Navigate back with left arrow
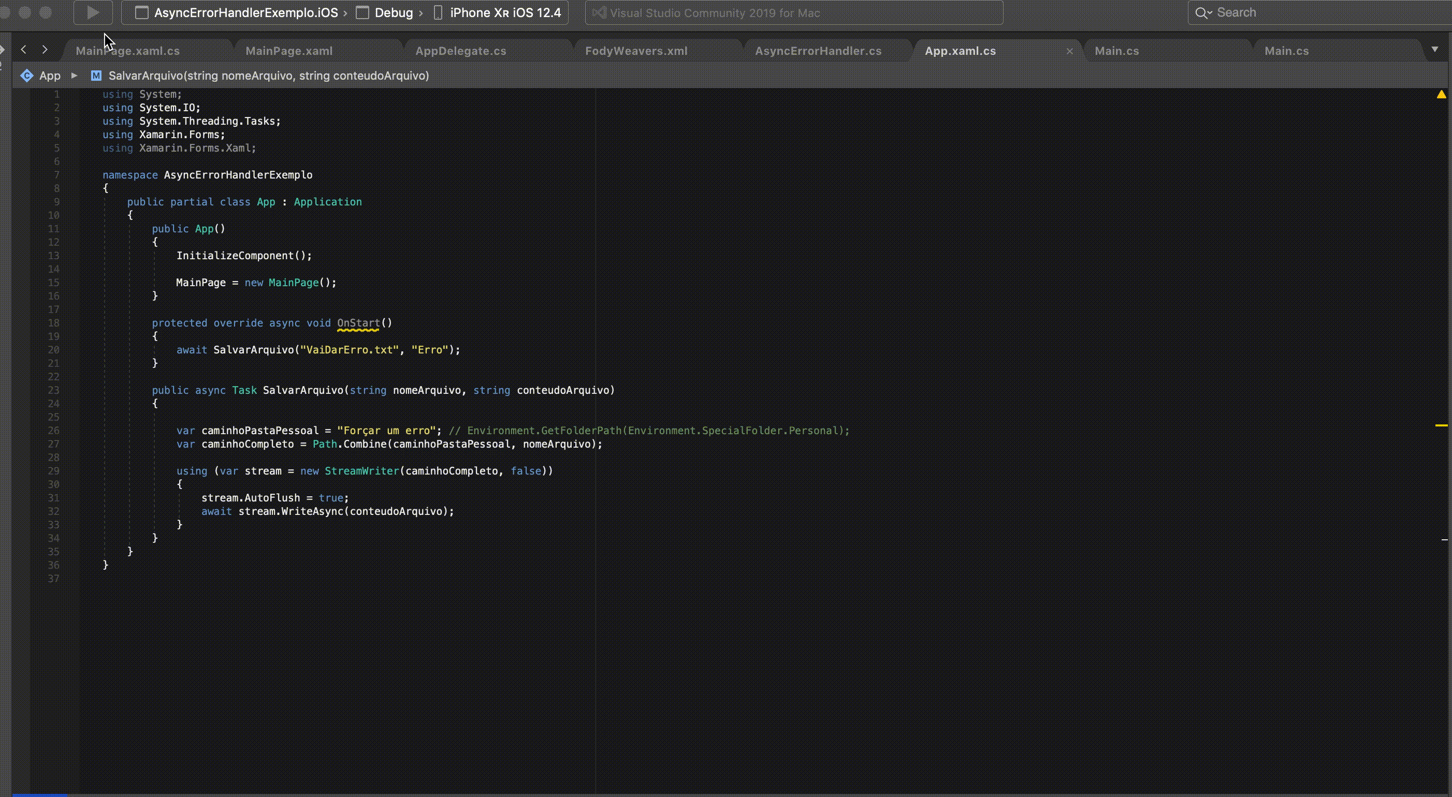The width and height of the screenshot is (1452, 797). 24,50
